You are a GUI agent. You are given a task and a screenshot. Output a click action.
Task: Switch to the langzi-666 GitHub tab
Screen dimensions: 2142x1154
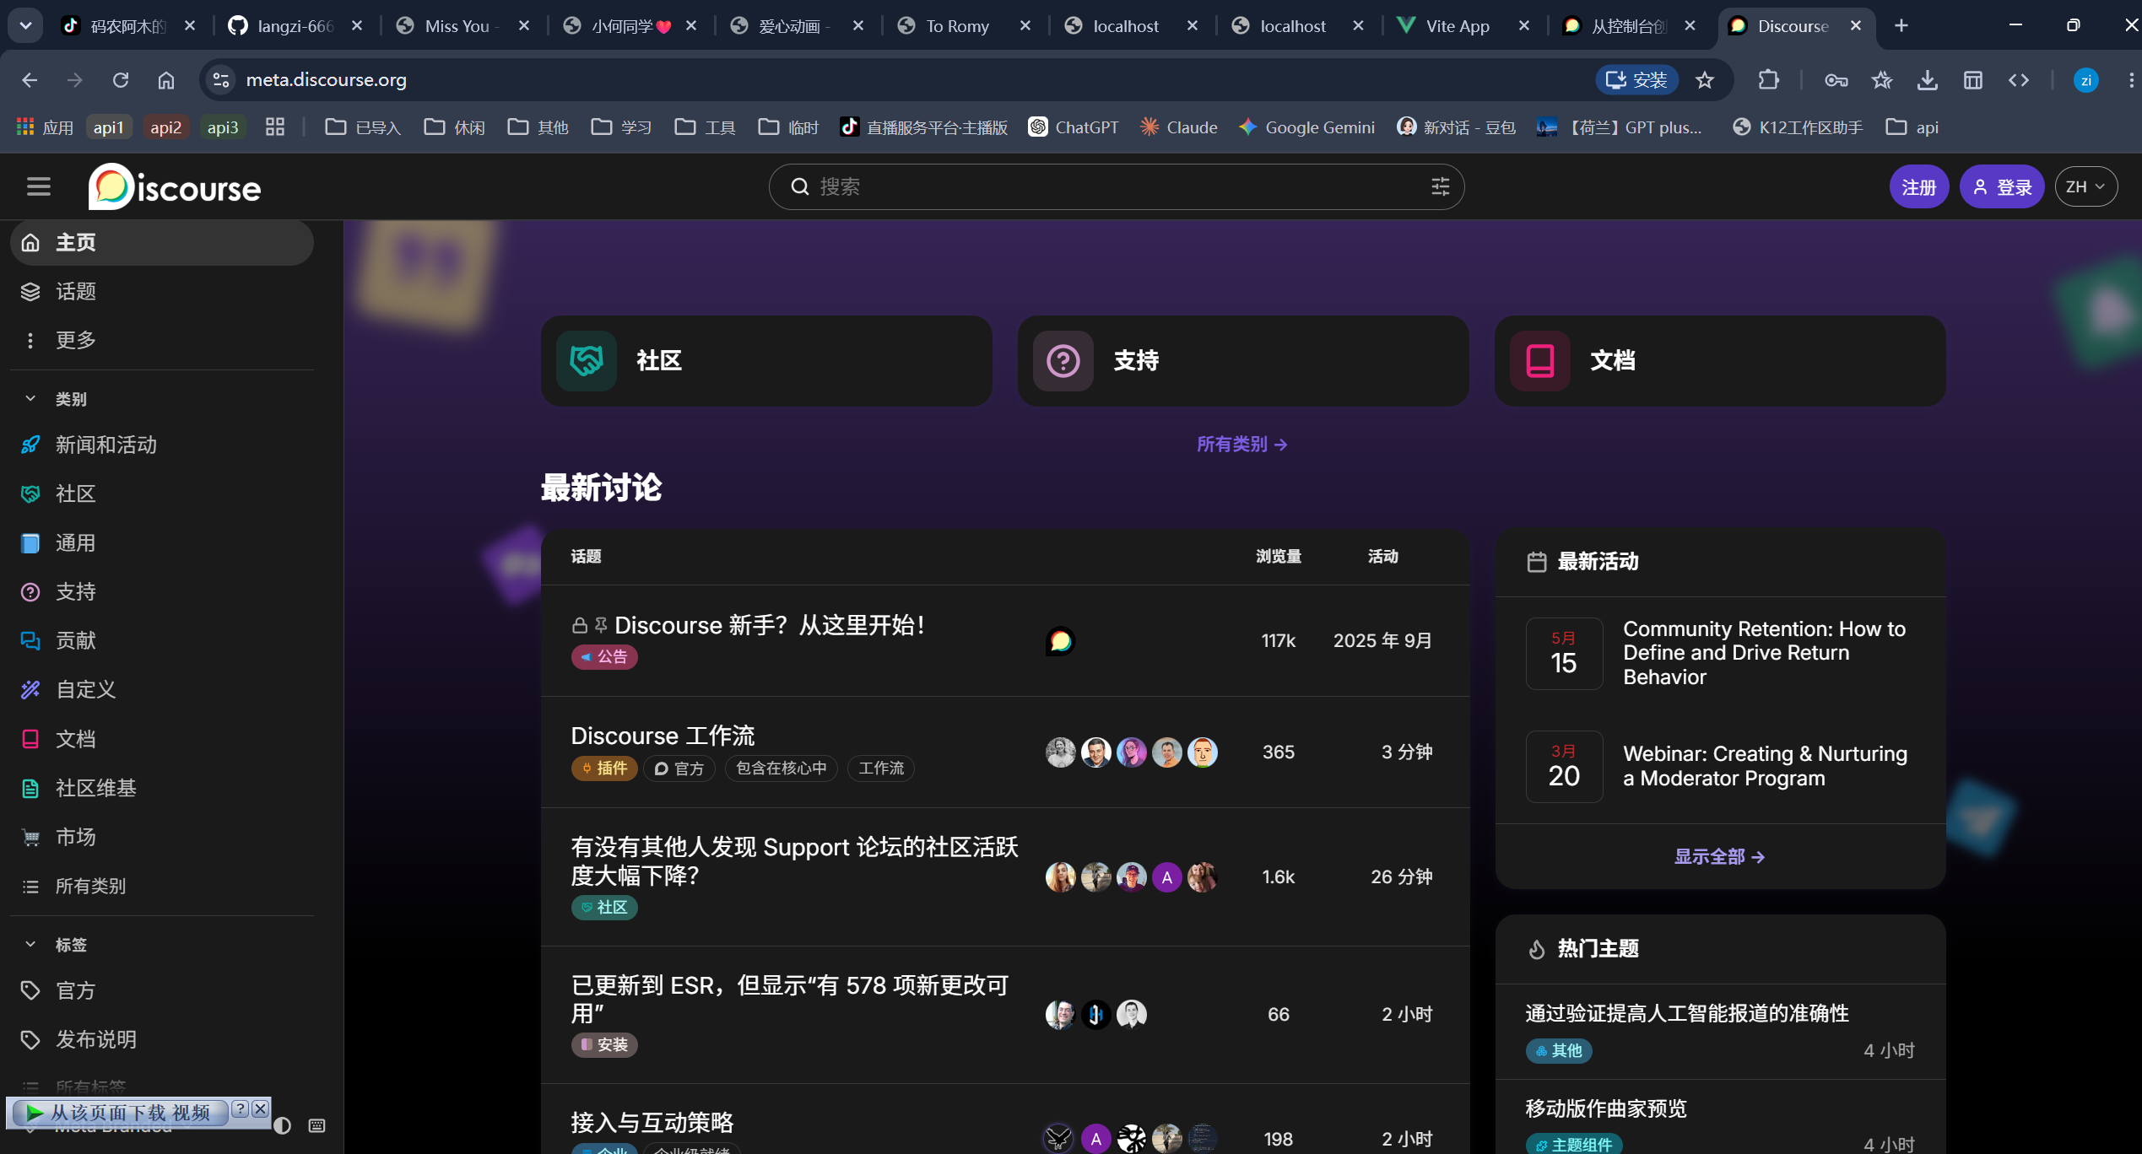(x=295, y=26)
